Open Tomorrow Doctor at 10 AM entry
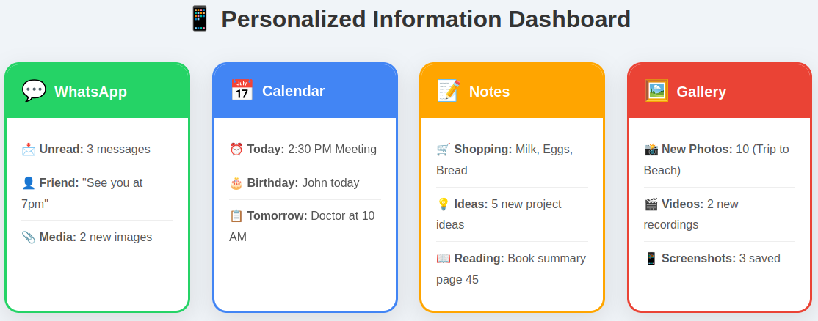The image size is (818, 321). point(305,226)
